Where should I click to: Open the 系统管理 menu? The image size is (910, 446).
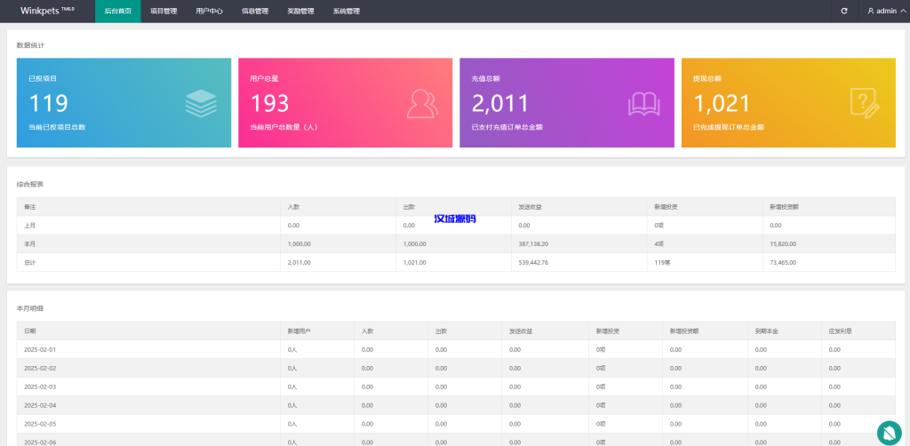point(347,12)
